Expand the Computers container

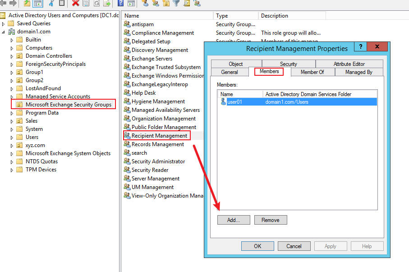pyautogui.click(x=12, y=48)
